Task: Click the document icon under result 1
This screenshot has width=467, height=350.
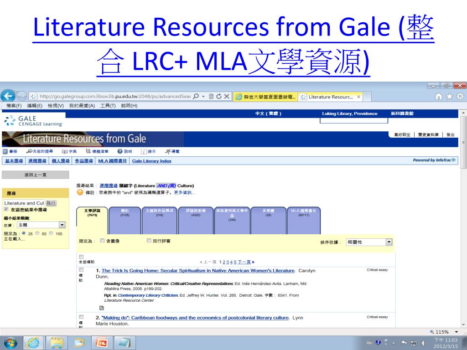Action: 102,308
